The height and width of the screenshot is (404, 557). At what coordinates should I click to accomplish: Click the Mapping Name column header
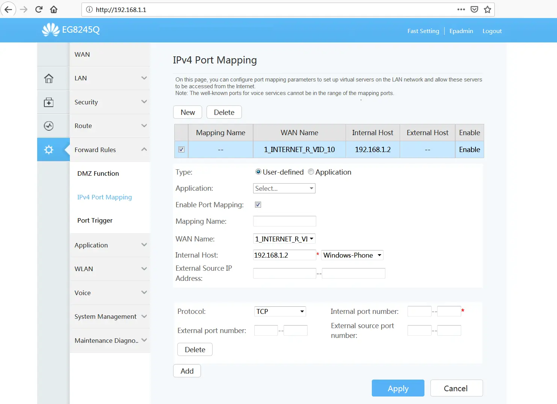pos(220,133)
